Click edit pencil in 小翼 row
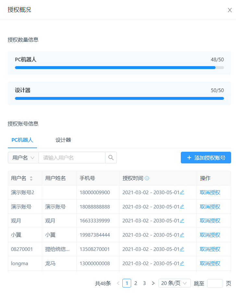Viewport: 236px width, 295px height. [182, 235]
